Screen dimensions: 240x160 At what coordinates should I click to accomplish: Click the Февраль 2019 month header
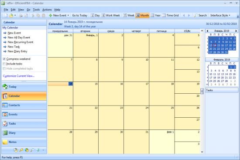tap(222, 59)
